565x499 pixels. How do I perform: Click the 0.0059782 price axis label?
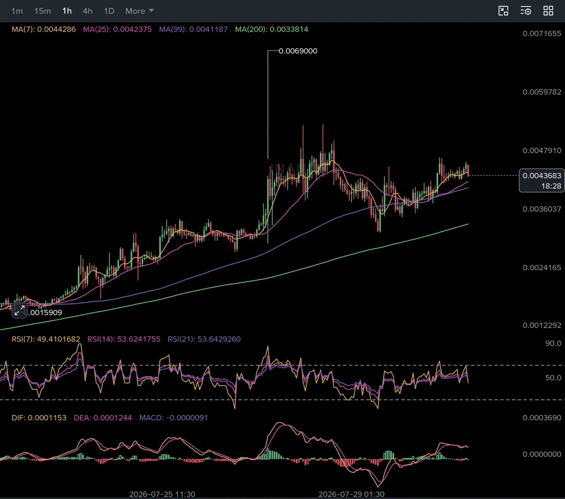coord(542,92)
